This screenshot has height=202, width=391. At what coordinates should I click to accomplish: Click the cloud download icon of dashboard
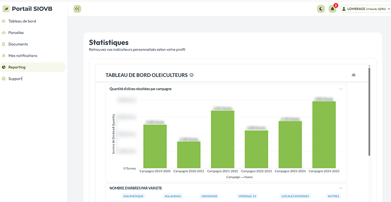(x=354, y=75)
